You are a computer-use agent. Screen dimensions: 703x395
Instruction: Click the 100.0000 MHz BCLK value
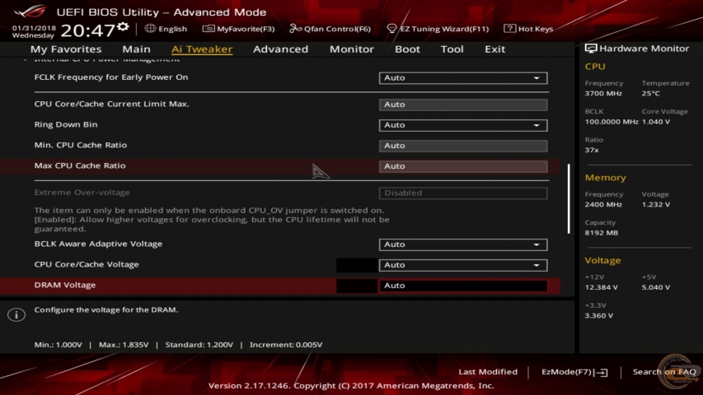612,122
